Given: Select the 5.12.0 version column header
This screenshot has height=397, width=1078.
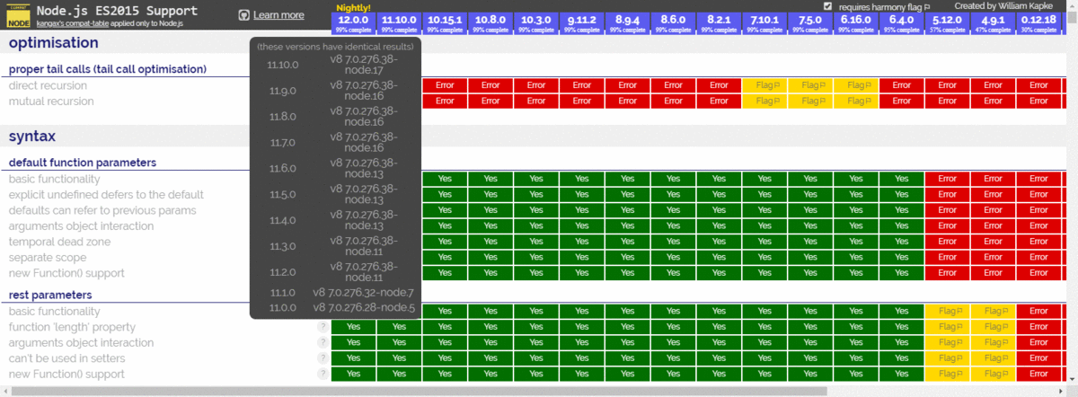Looking at the screenshot, I should coord(947,23).
